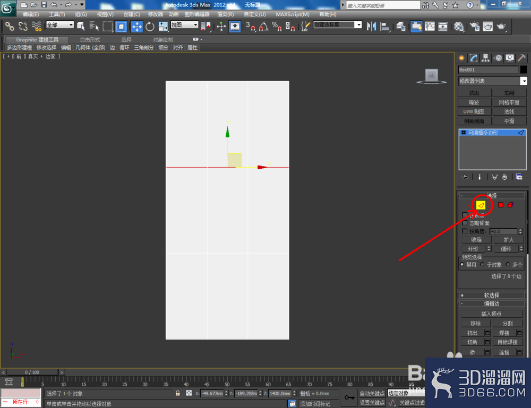Expand the 软选择 rollout
Viewport: 531px width, 408px height.
[x=491, y=295]
